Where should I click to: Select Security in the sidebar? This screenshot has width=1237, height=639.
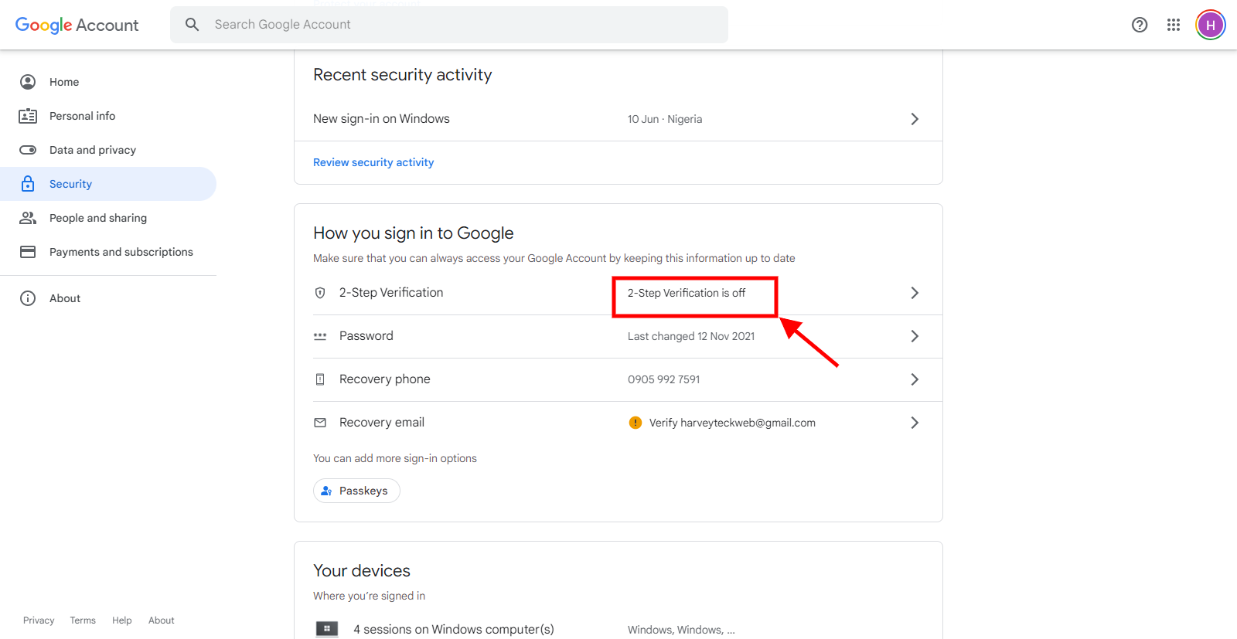[x=70, y=184]
